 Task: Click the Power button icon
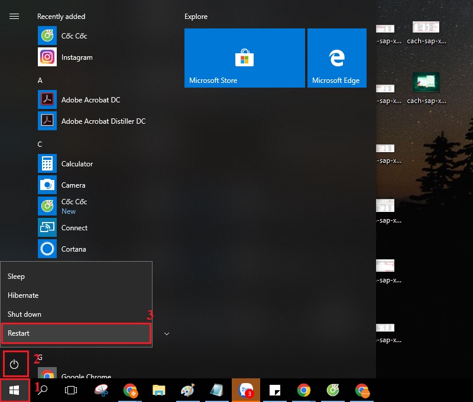(15, 365)
